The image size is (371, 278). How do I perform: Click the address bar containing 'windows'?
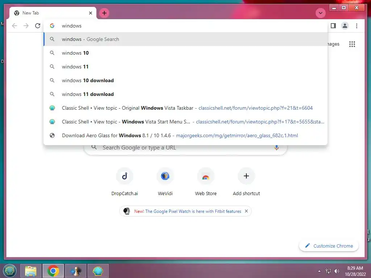[186, 26]
